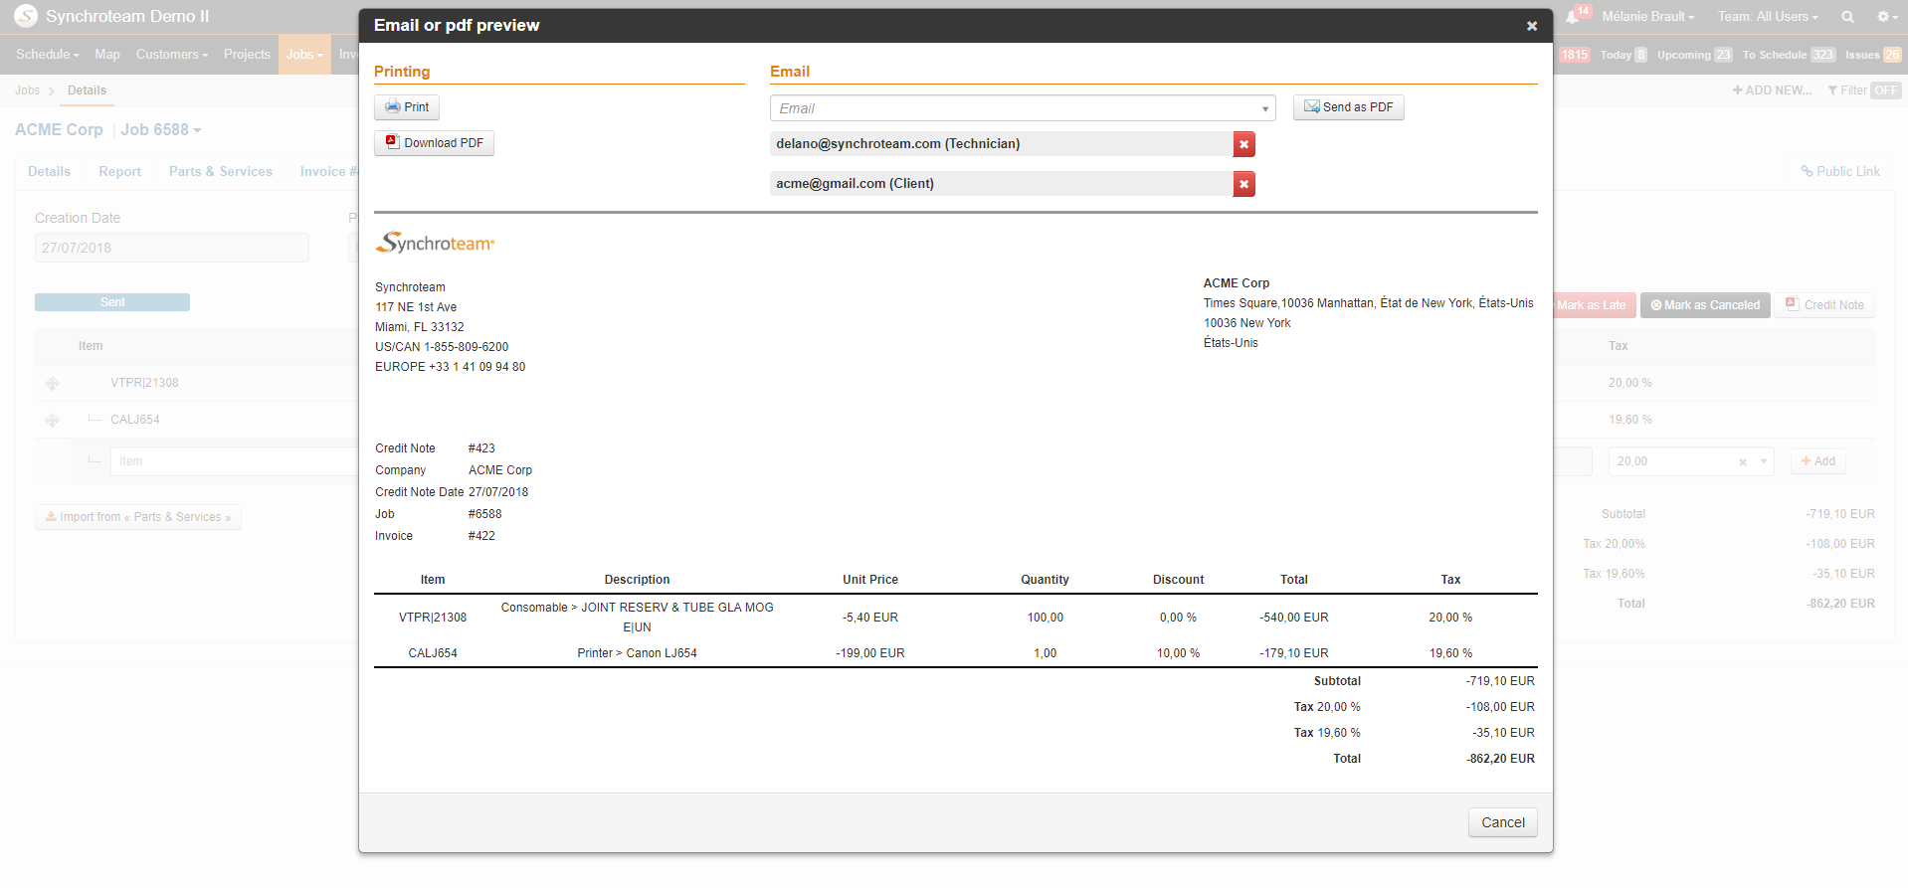Screen dimensions: 1908x888
Task: Click the ACME Corp customer link
Action: [x=59, y=130]
